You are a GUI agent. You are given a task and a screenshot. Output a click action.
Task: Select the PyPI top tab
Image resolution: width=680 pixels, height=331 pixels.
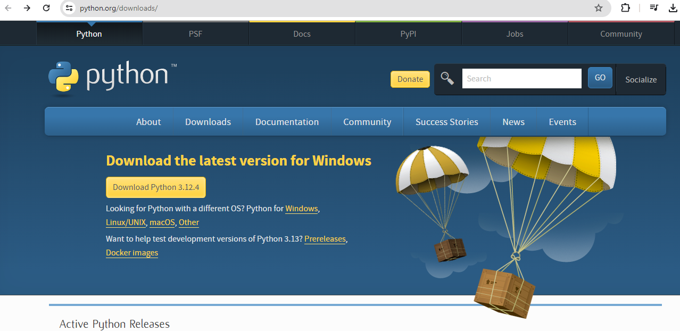coord(409,34)
